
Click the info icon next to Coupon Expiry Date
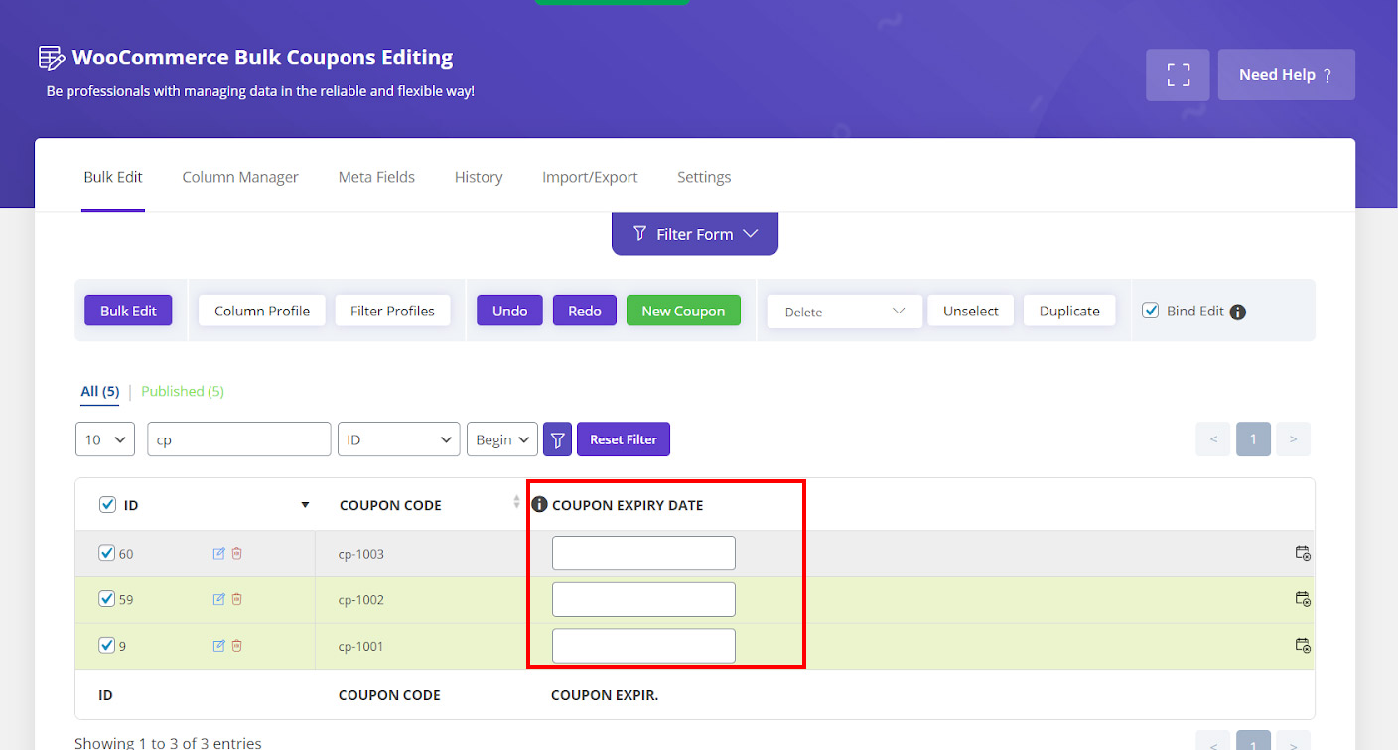(539, 503)
